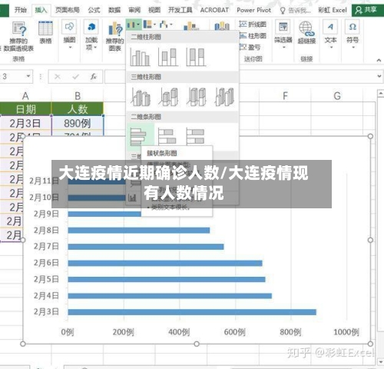Choose the 2D clustered column chart thumbnail
Screen dimensions: 384x369
(140, 57)
